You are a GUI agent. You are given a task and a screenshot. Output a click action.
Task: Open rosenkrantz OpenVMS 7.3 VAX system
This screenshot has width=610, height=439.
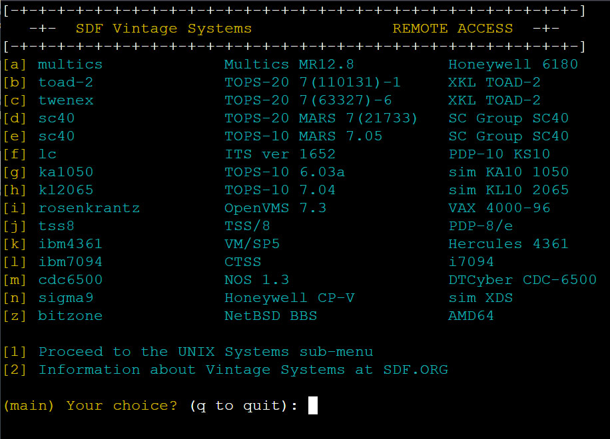click(89, 208)
